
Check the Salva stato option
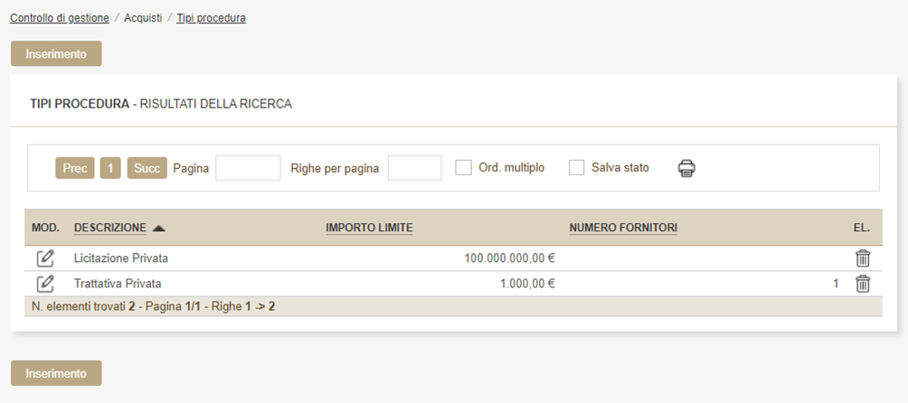click(x=577, y=168)
